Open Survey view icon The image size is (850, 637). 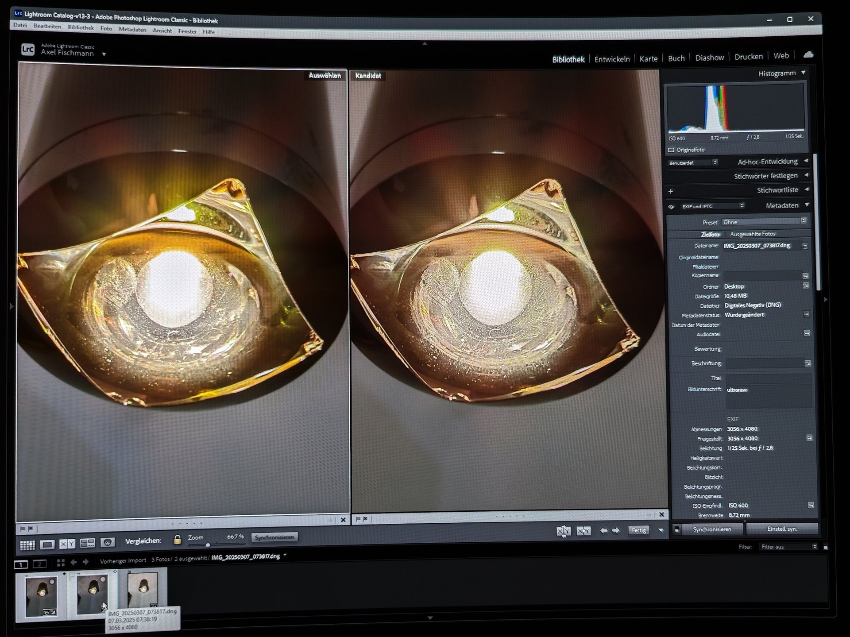pyautogui.click(x=88, y=543)
